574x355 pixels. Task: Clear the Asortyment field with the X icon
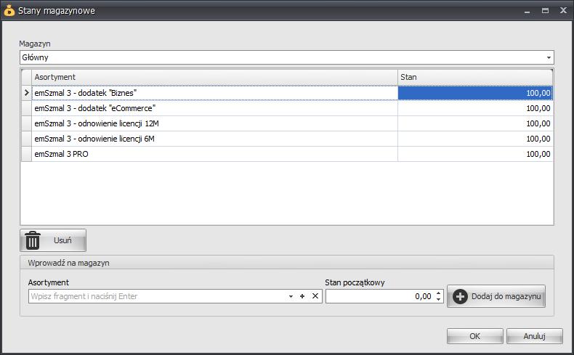click(x=315, y=295)
